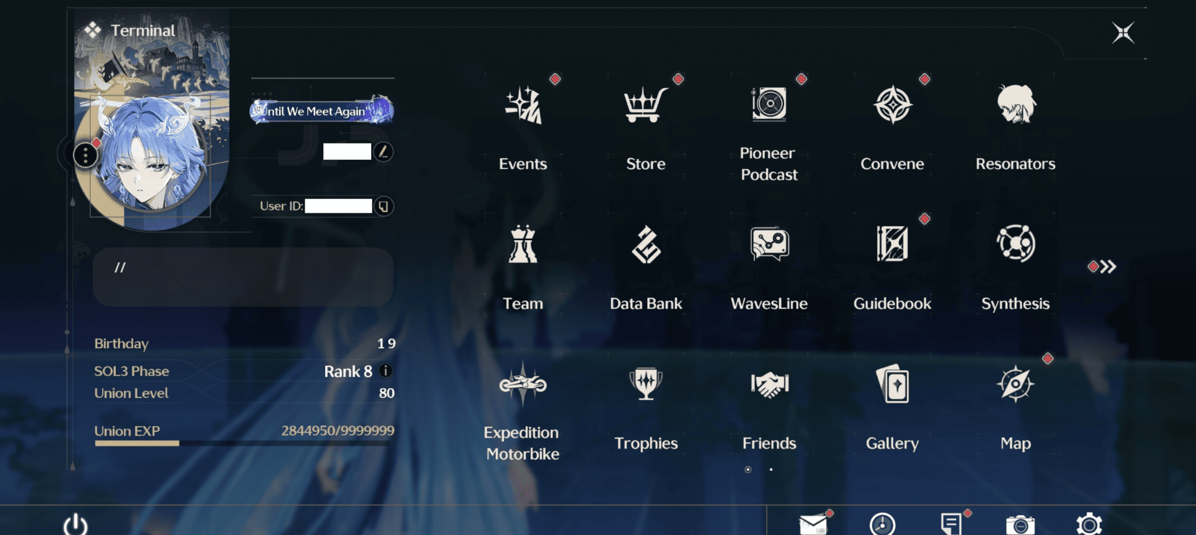Select the second page indicator dot
Viewport: 1196px width, 535px height.
(771, 470)
